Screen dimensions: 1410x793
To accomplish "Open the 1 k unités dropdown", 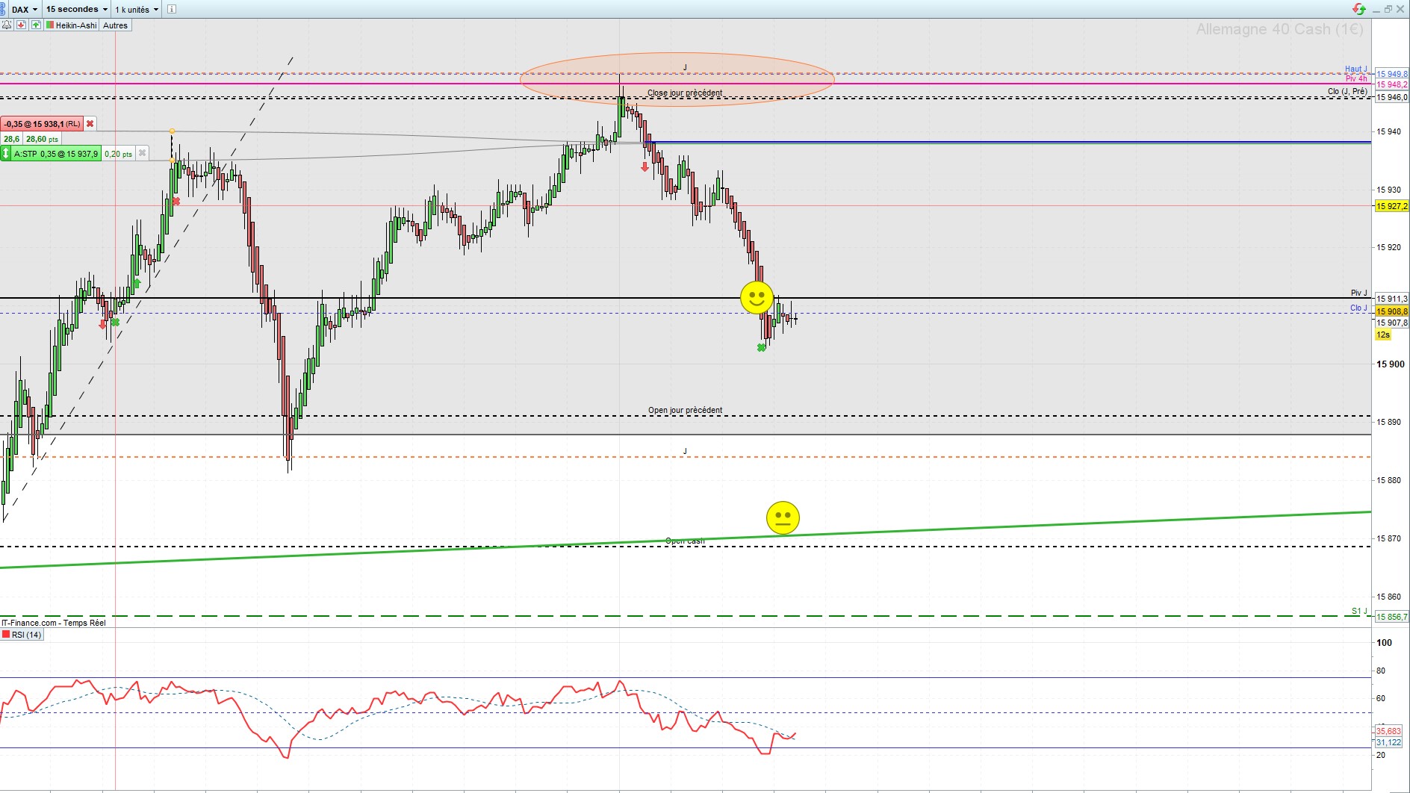I will pyautogui.click(x=136, y=9).
